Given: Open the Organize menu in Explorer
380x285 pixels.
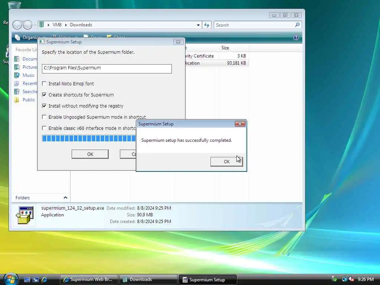Looking at the screenshot, I should click(x=30, y=37).
